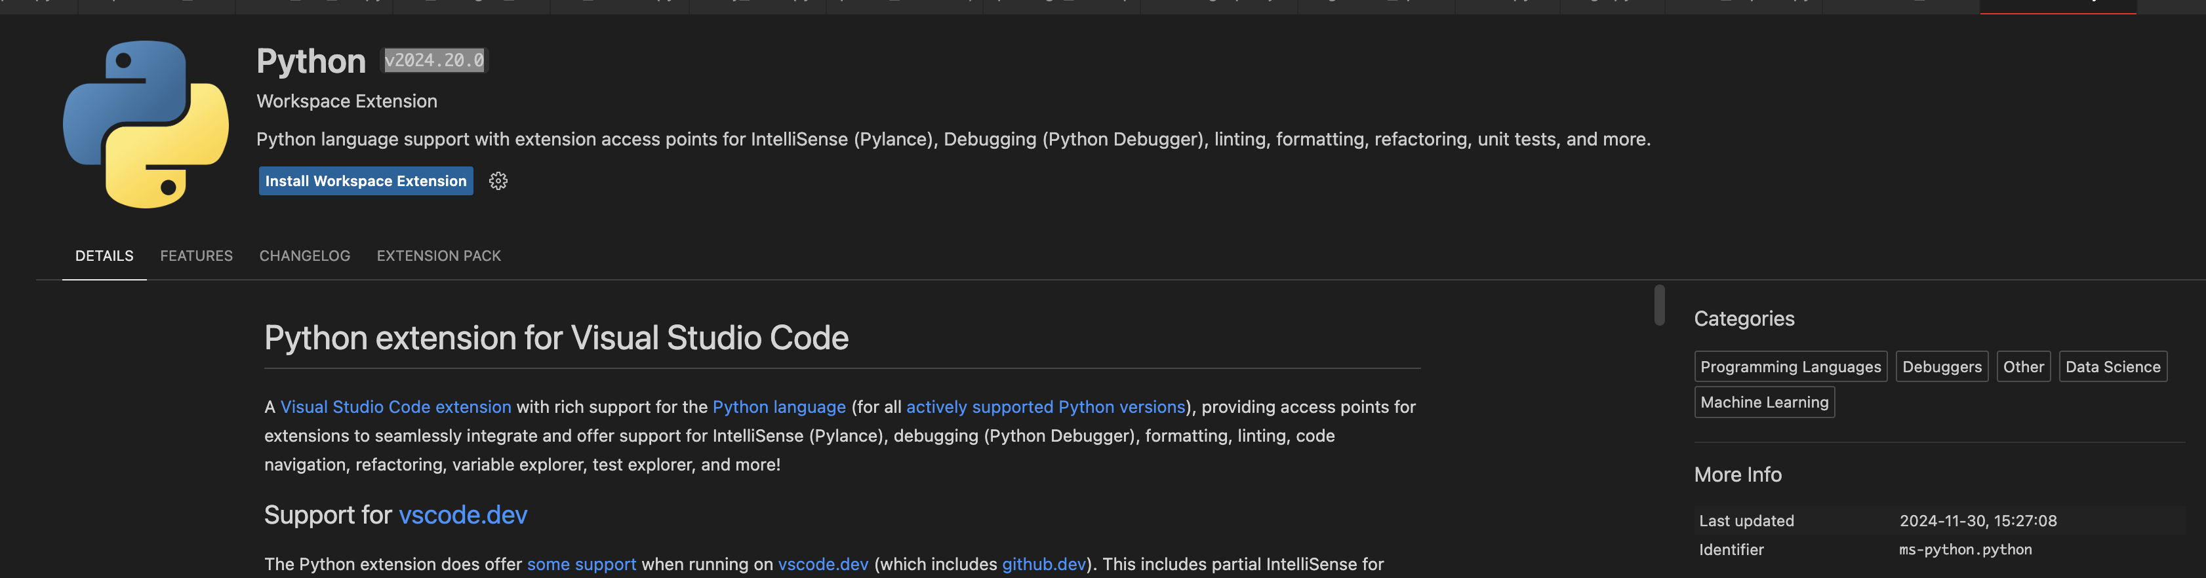
Task: Click the Python extension logo
Action: pyautogui.click(x=146, y=124)
